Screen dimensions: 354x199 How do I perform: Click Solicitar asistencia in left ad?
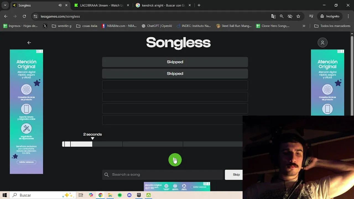click(26, 162)
